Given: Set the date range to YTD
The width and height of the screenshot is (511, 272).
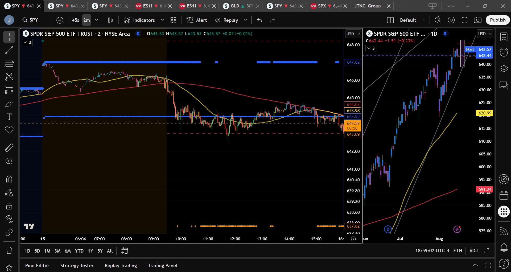Looking at the screenshot, I should (x=79, y=251).
